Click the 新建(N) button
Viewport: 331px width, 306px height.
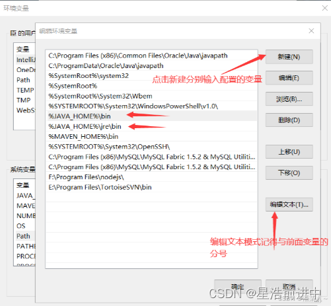point(289,57)
